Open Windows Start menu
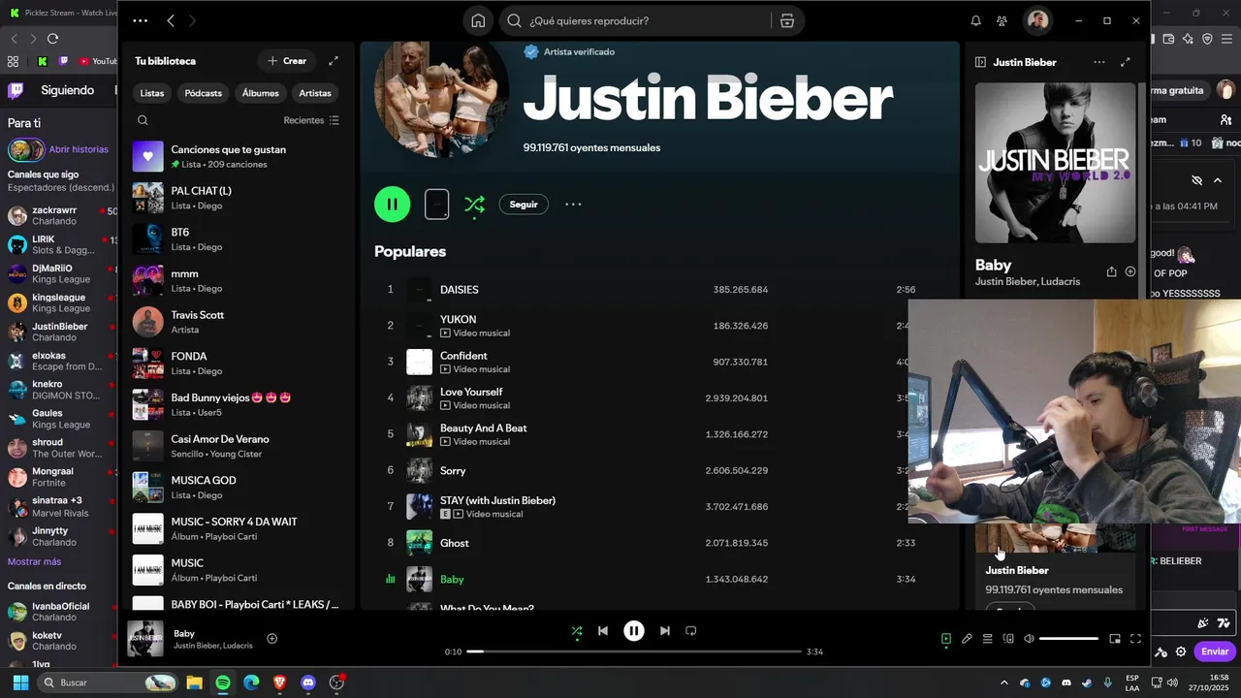 click(x=20, y=682)
